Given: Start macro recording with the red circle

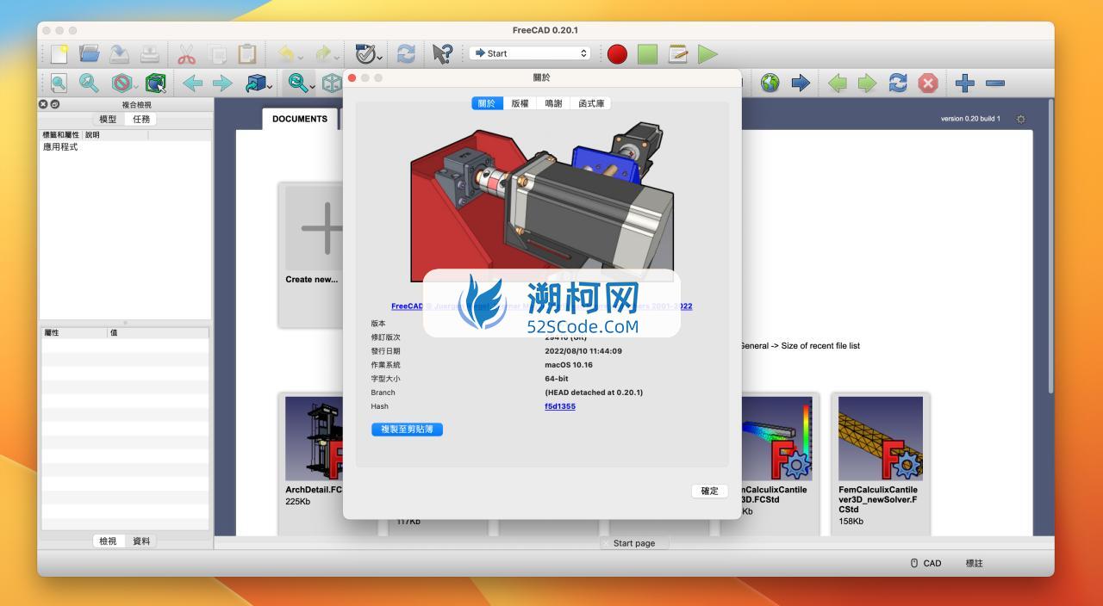Looking at the screenshot, I should coord(617,53).
